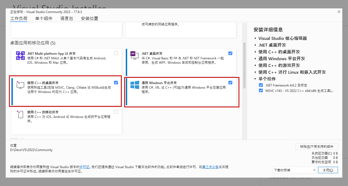
Task: Click the 位置 label above the install path
Action: 13,146
